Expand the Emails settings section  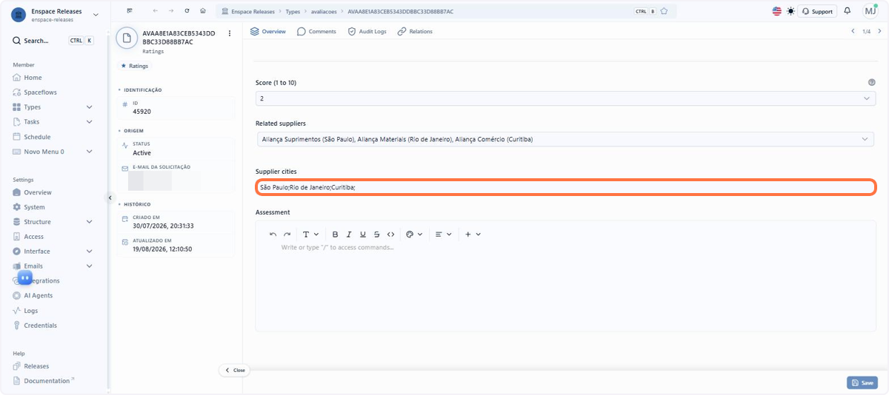pyautogui.click(x=53, y=266)
